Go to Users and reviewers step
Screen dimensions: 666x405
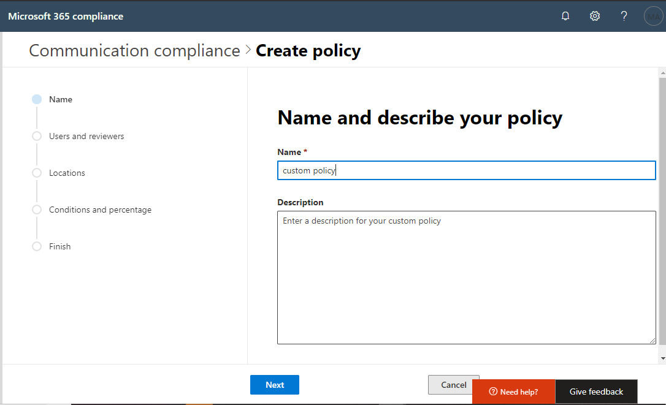[86, 136]
